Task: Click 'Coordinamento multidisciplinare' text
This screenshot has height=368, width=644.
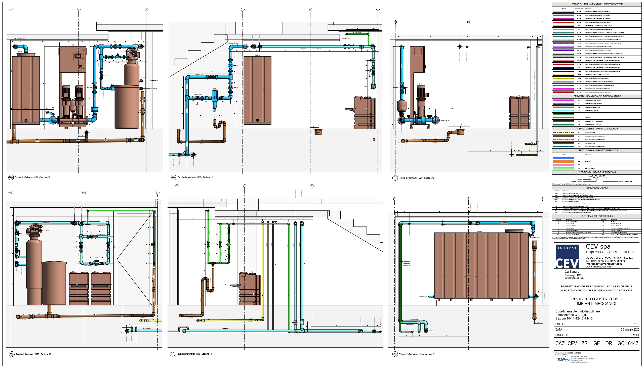Action: click(x=578, y=311)
